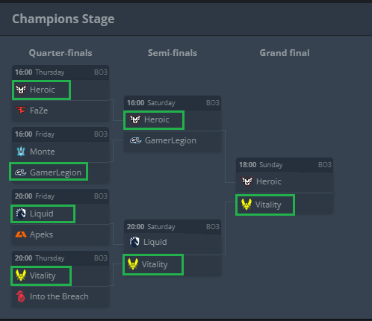Open the 20:00 Saturday semi-final header
This screenshot has height=321, width=372.
173,227
